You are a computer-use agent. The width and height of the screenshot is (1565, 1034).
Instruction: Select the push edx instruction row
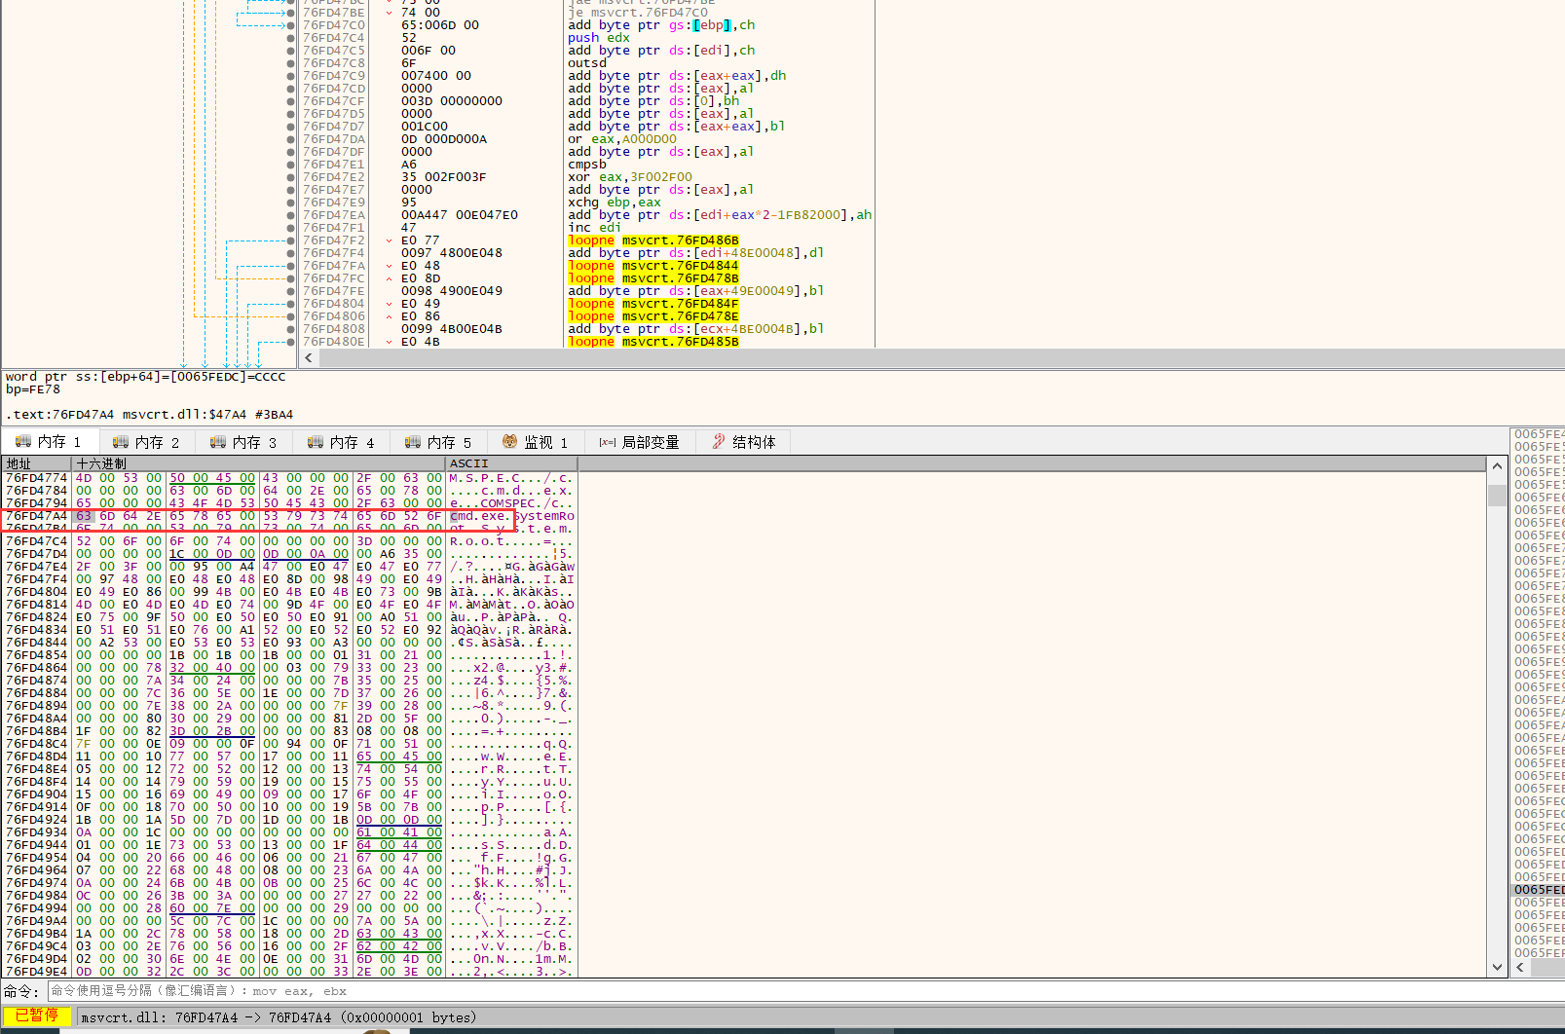[599, 38]
